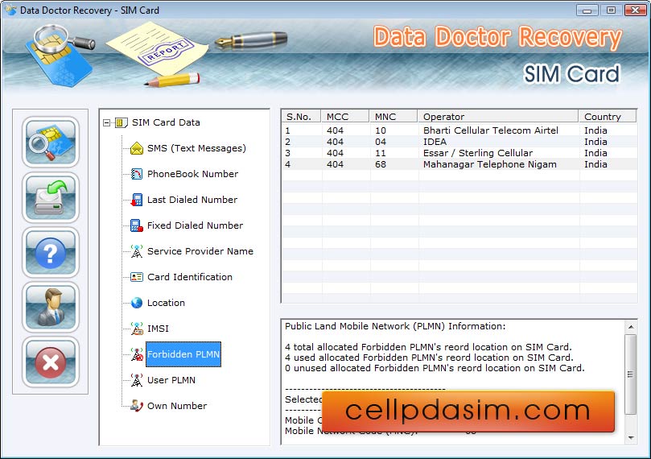Select highlighted Forbidden PLMN item
The image size is (651, 459).
[x=183, y=354]
